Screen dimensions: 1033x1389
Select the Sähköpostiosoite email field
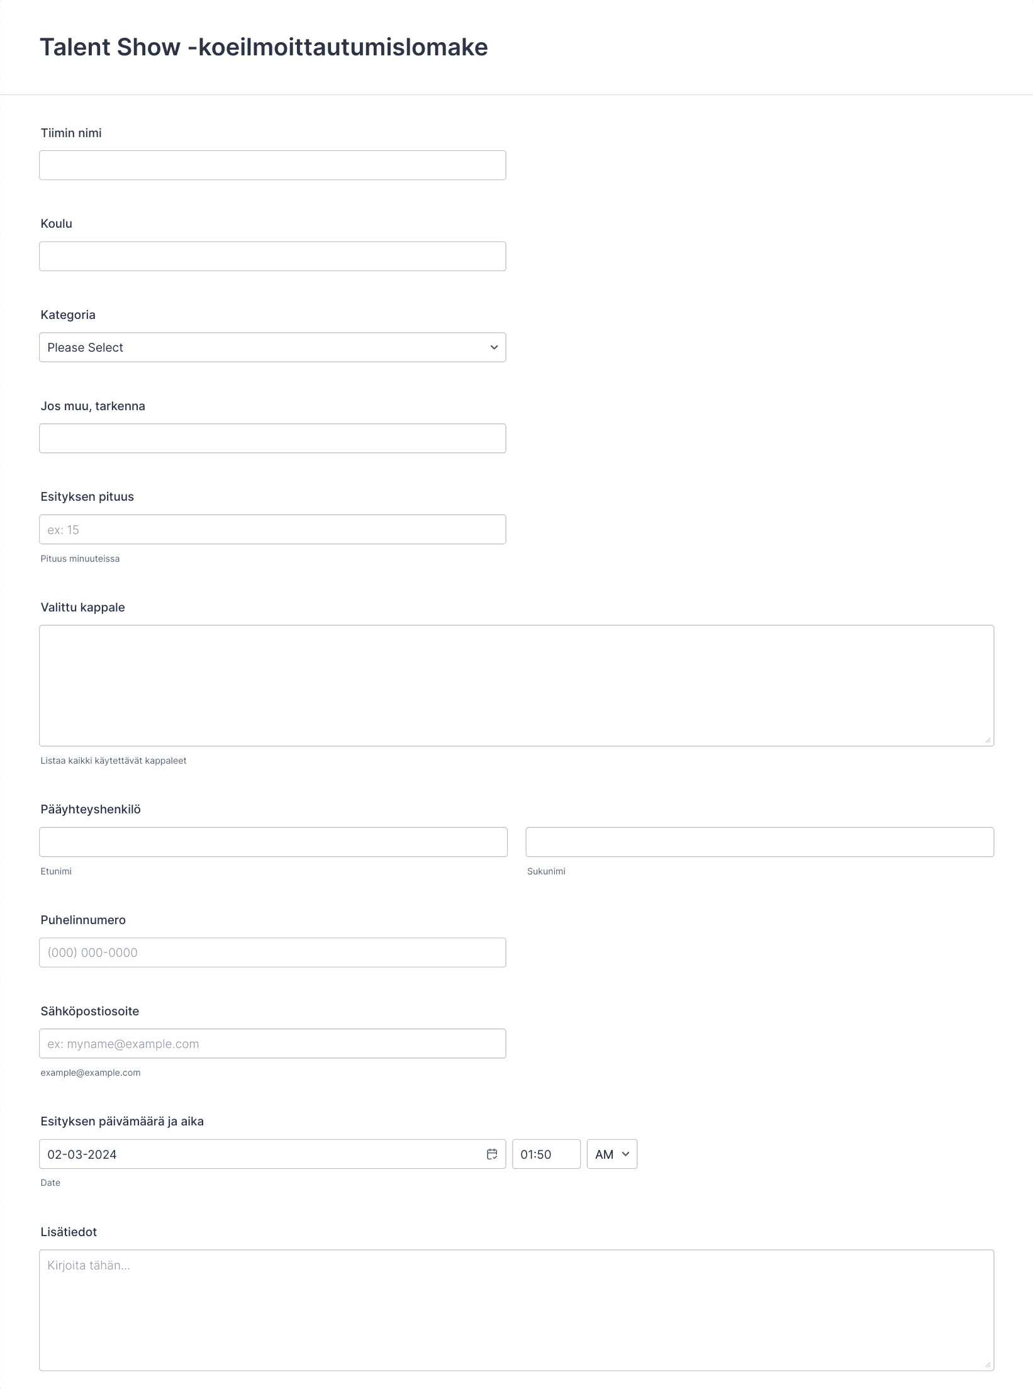click(272, 1044)
